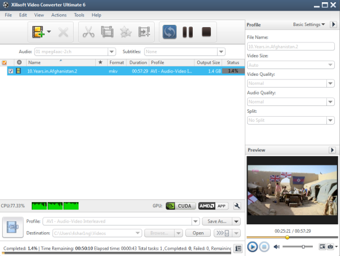Mute the preview speaker icon
340x256 pixels.
pos(277,247)
